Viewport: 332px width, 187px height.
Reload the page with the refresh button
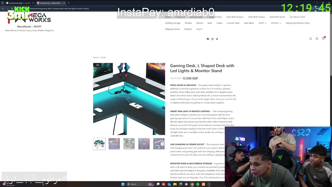click(12, 9)
